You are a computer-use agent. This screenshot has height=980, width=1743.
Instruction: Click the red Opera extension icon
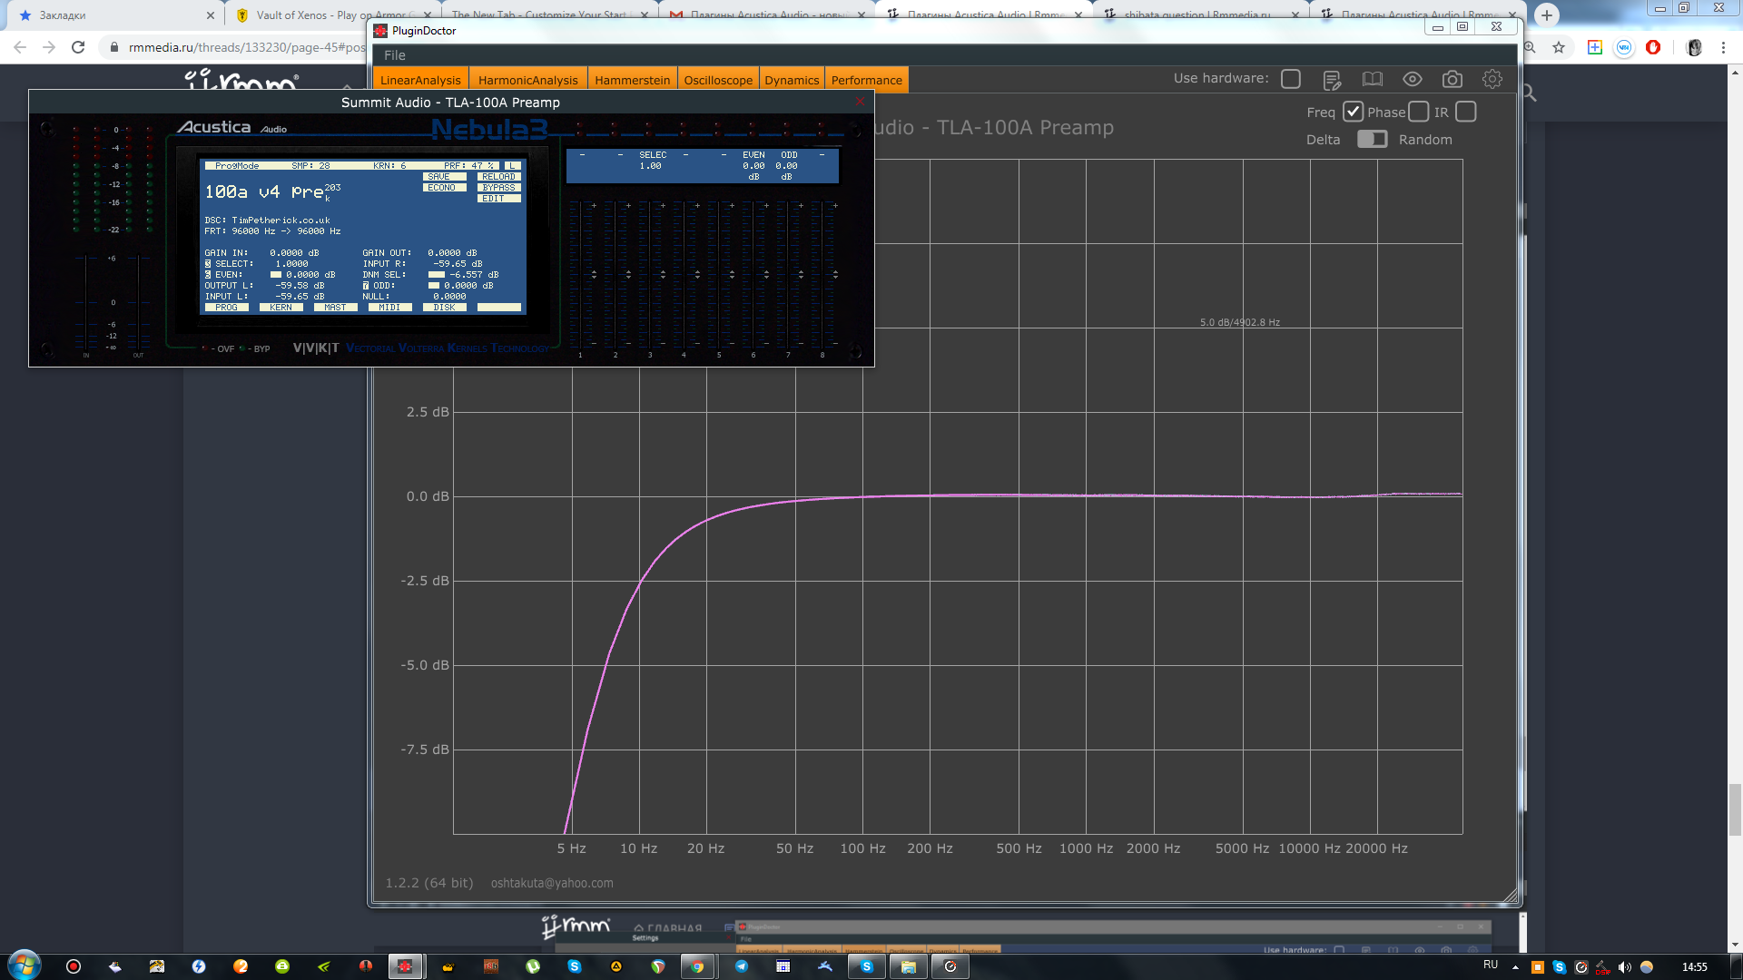[x=1653, y=47]
